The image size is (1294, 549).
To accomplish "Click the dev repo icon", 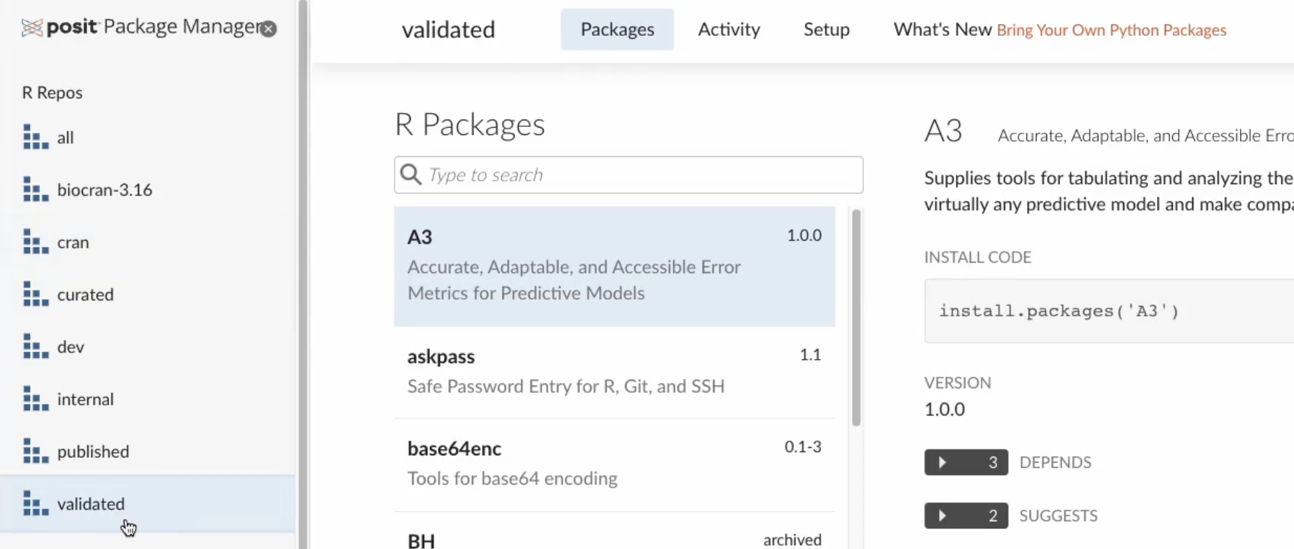I will pyautogui.click(x=35, y=347).
